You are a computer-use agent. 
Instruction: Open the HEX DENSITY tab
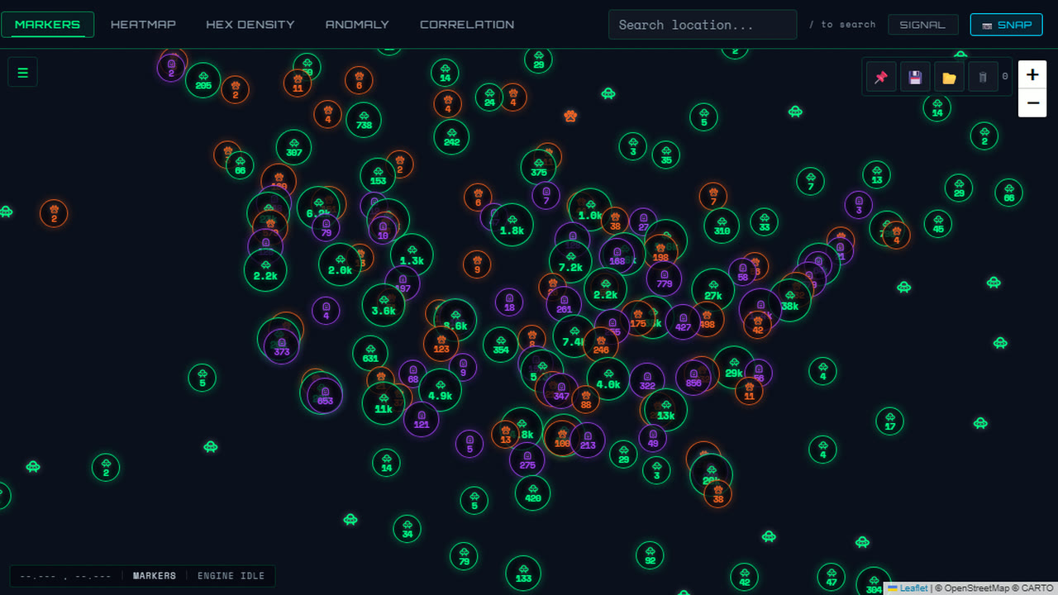(250, 25)
